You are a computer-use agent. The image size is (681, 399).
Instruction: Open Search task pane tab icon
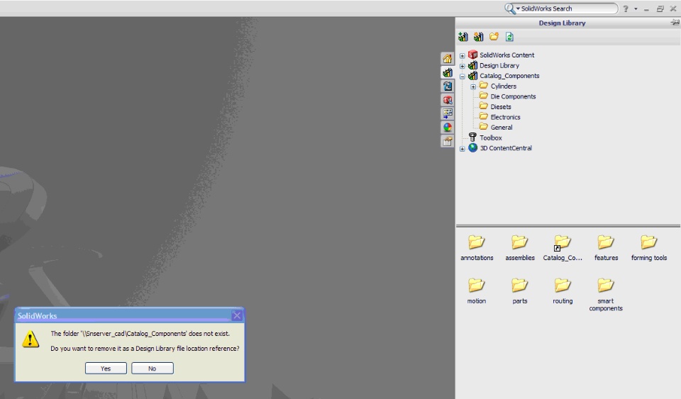pyautogui.click(x=448, y=100)
